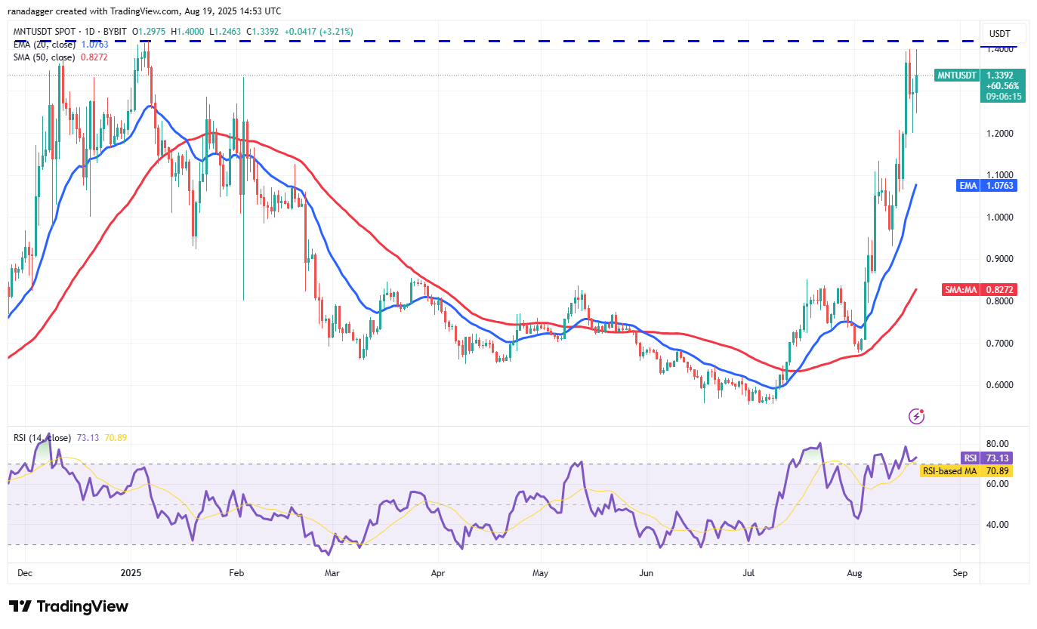Click the 80.00 level on RSI axis
This screenshot has height=629, width=1037.
[998, 444]
